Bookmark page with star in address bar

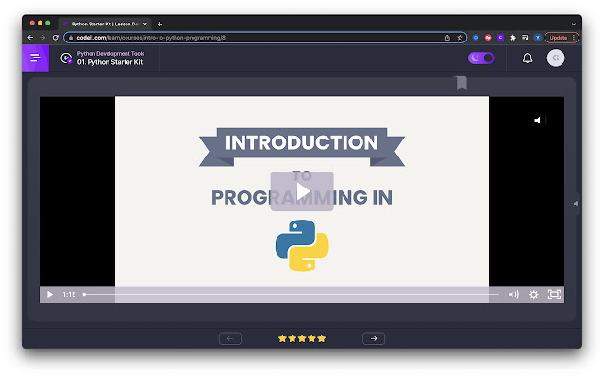460,38
